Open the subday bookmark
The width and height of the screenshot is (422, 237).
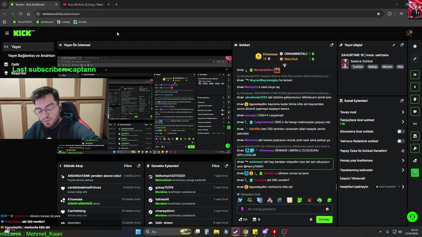click(x=63, y=22)
